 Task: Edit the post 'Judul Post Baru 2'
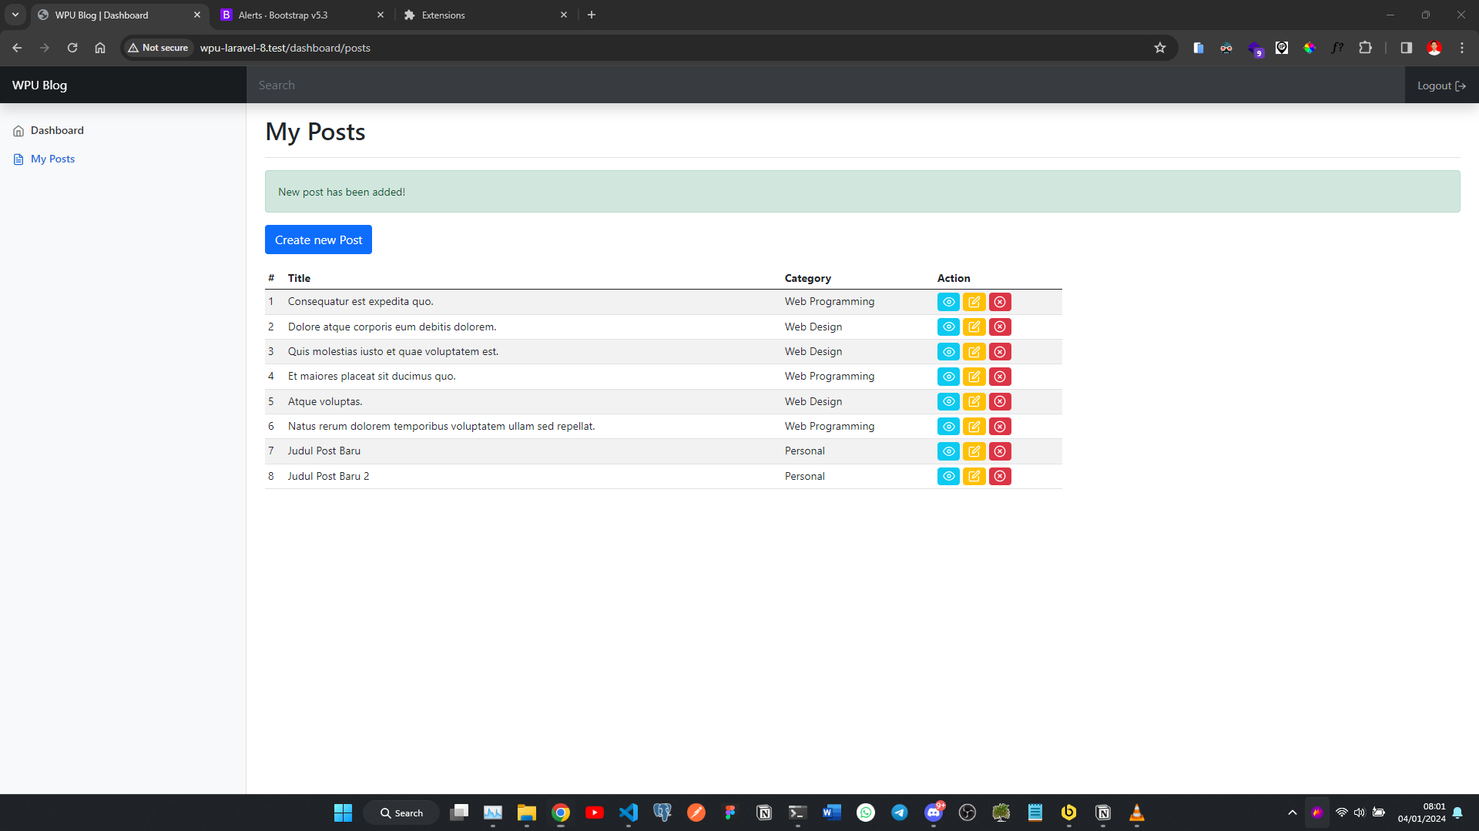click(974, 476)
